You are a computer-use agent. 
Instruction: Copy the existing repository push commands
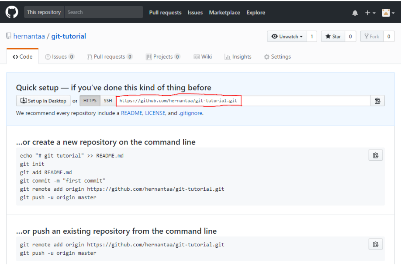point(375,244)
